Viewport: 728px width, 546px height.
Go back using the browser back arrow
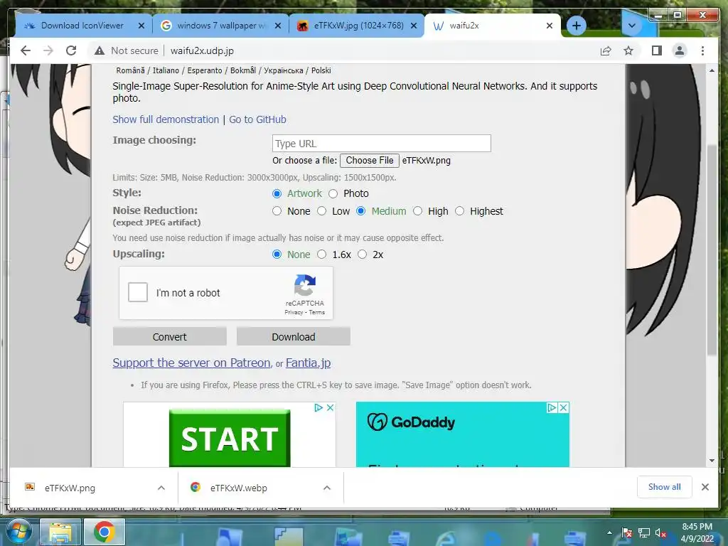tap(26, 50)
